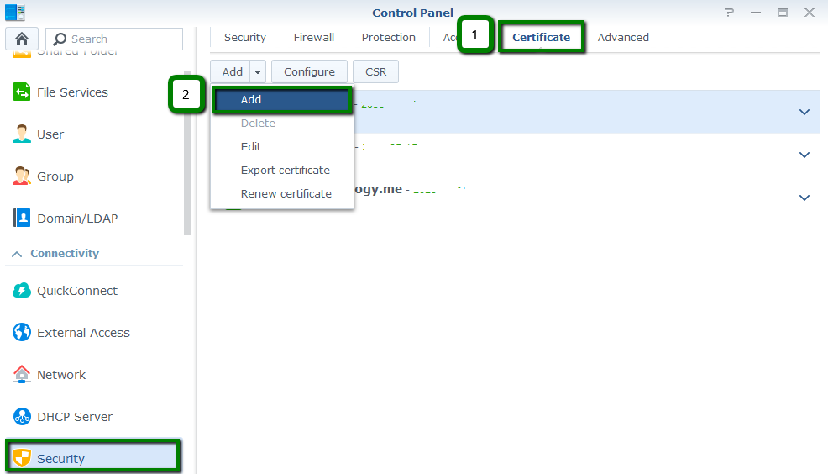The width and height of the screenshot is (828, 474).
Task: Click the Group icon in sidebar
Action: click(22, 176)
